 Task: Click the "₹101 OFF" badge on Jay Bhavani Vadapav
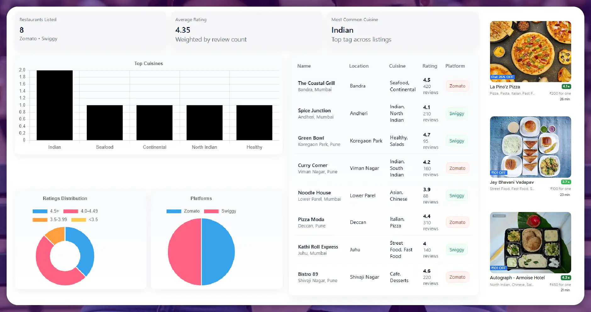tap(499, 172)
